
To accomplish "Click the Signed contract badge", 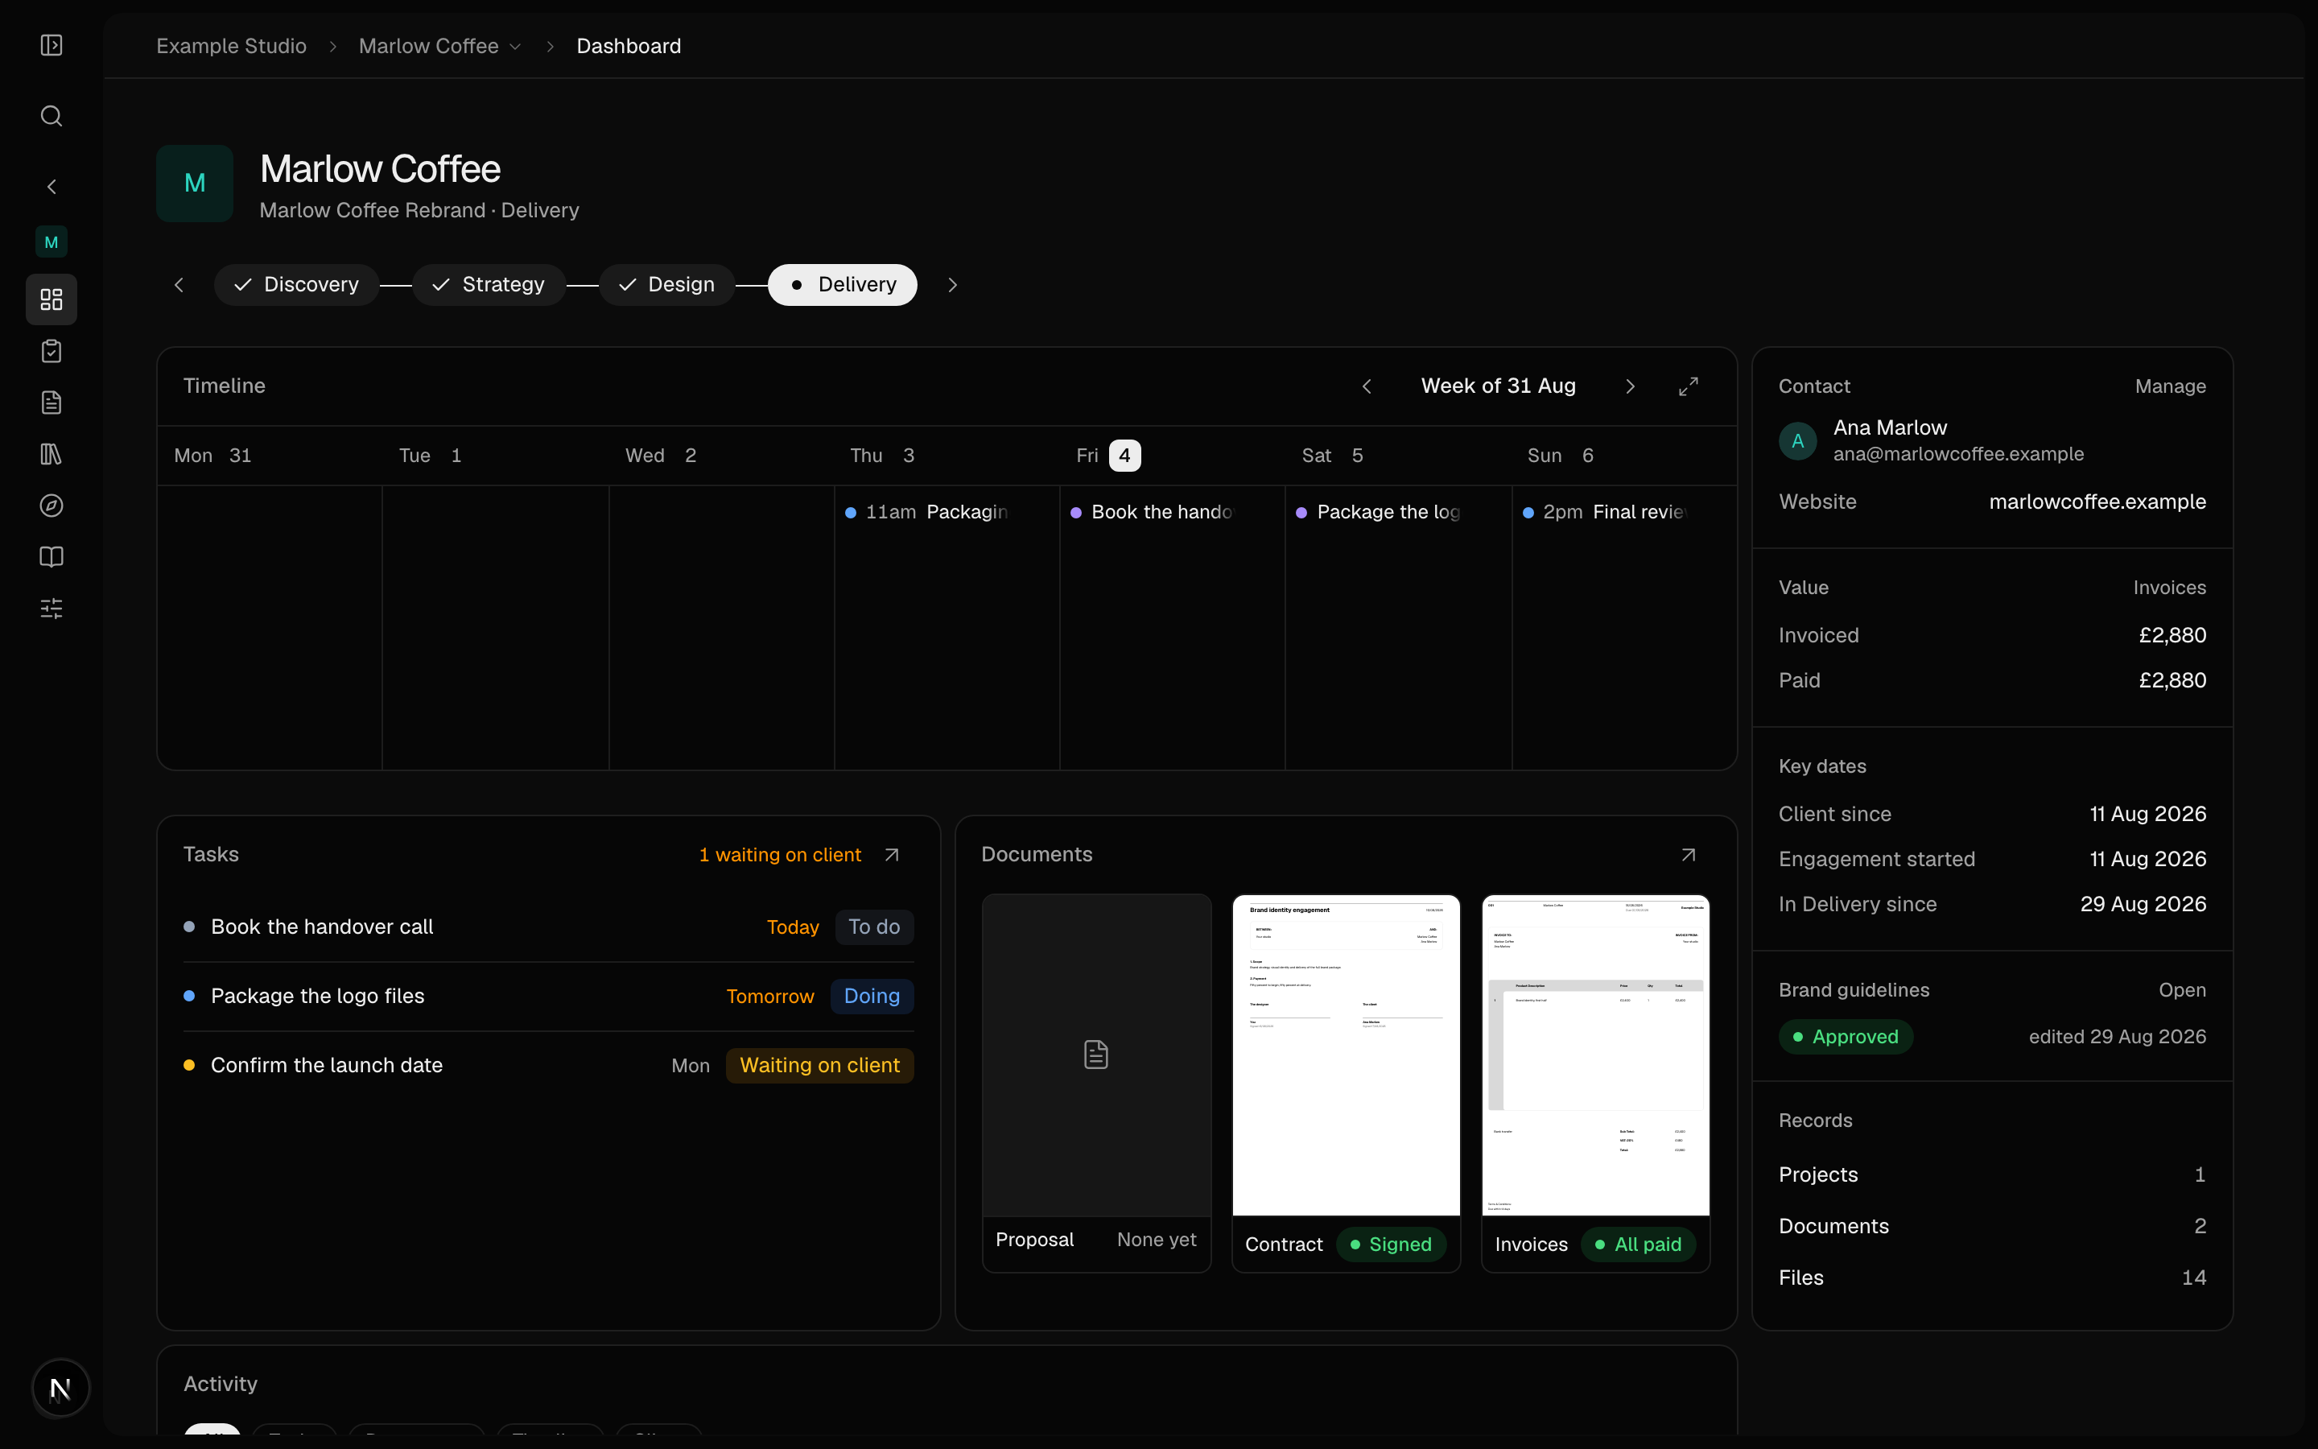I will pos(1391,1244).
